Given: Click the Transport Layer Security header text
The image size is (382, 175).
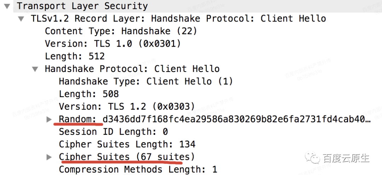Looking at the screenshot, I should coord(82,6).
